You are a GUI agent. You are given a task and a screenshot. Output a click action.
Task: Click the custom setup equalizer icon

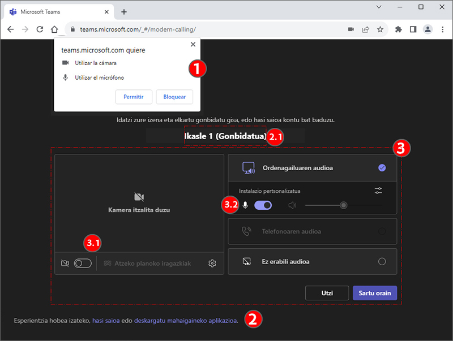(x=378, y=191)
